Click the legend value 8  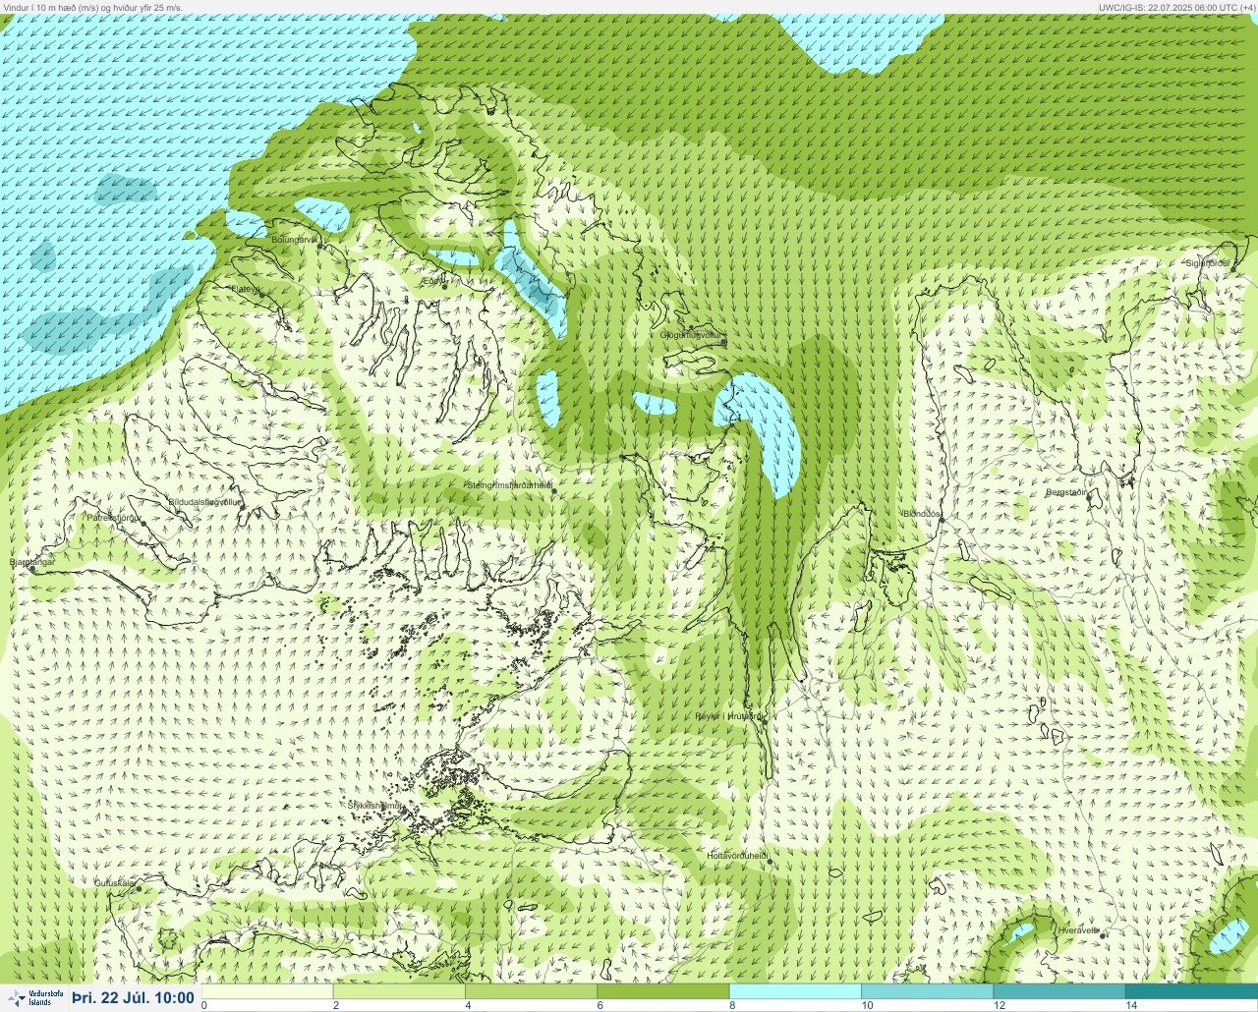732,1005
